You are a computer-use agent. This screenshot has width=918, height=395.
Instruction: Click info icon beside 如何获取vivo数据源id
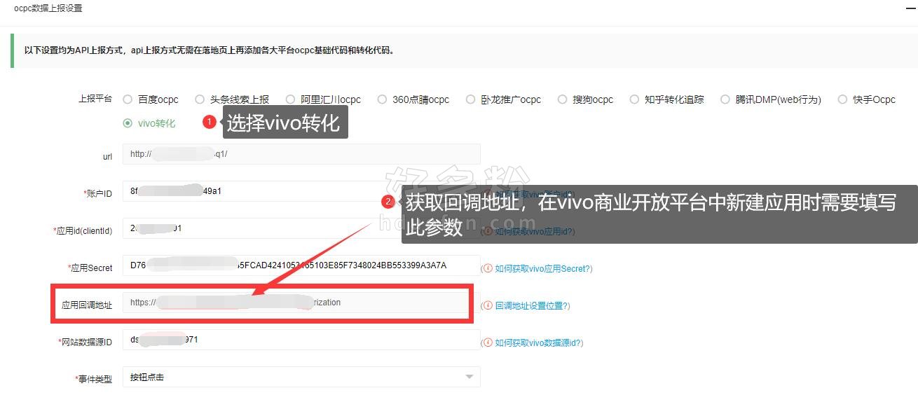point(488,342)
